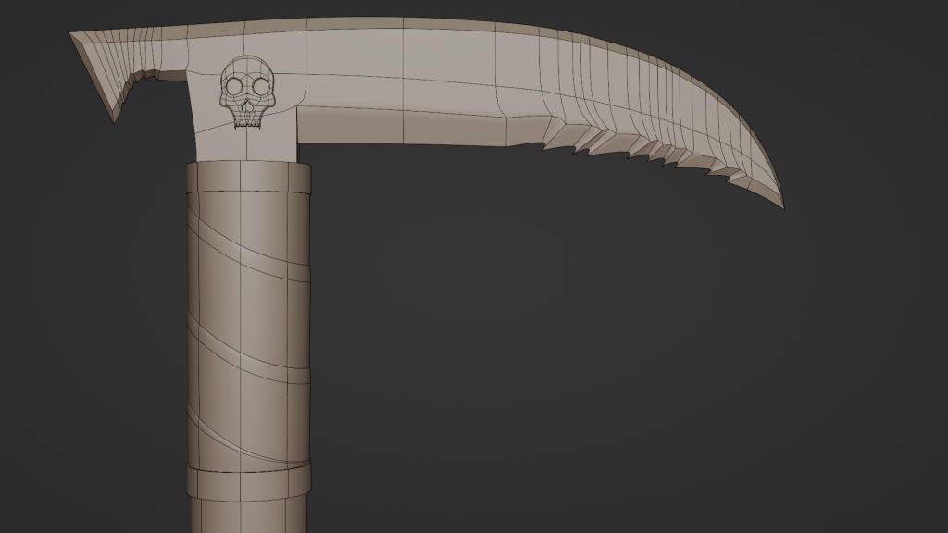Select the lower collar band on handle
Screen dimensions: 948x533
248,478
